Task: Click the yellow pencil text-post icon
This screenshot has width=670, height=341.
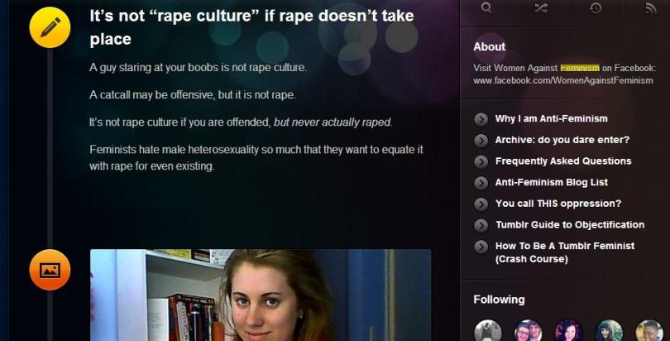Action: click(x=50, y=27)
